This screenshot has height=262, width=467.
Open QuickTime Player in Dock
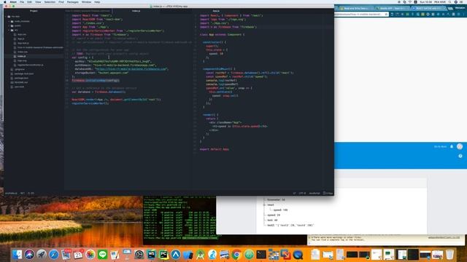298,255
